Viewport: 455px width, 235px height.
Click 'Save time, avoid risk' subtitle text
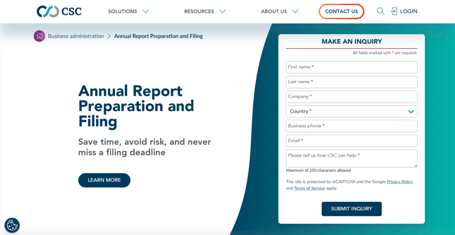point(144,147)
